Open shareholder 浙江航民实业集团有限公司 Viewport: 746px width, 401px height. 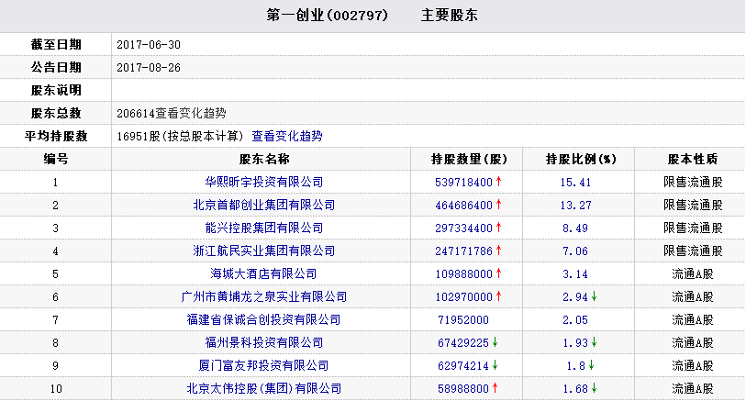(x=264, y=251)
